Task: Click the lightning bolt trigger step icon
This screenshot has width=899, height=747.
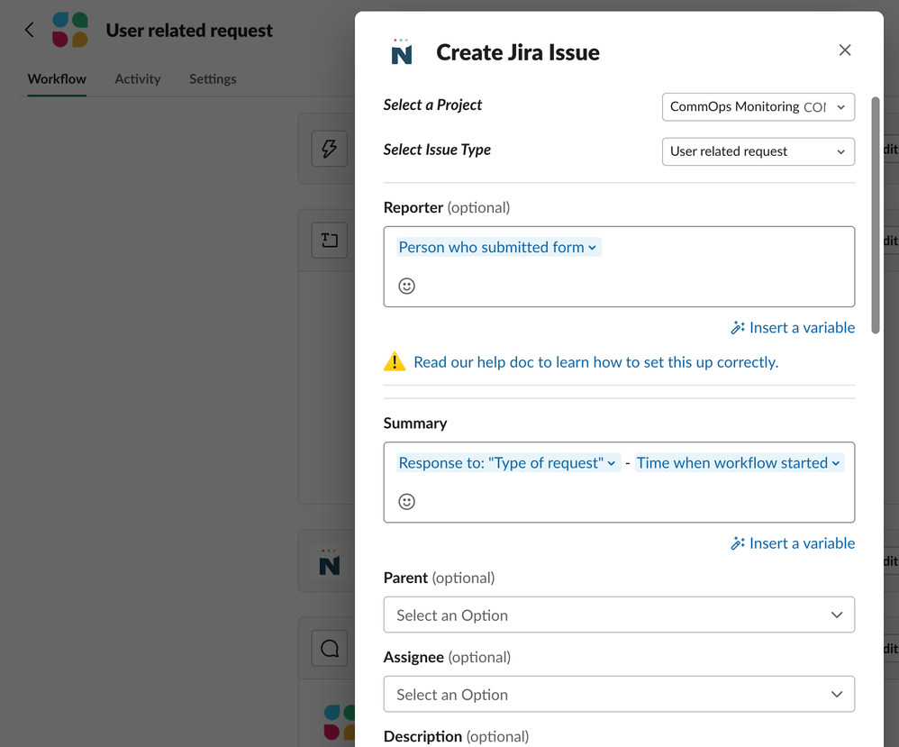Action: point(329,149)
